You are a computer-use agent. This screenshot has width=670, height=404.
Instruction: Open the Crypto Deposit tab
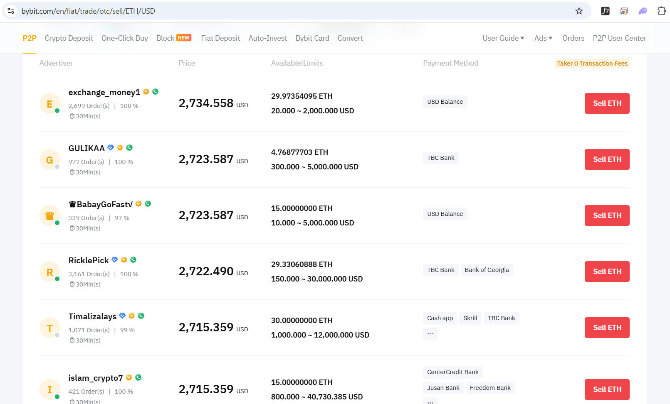coord(69,38)
